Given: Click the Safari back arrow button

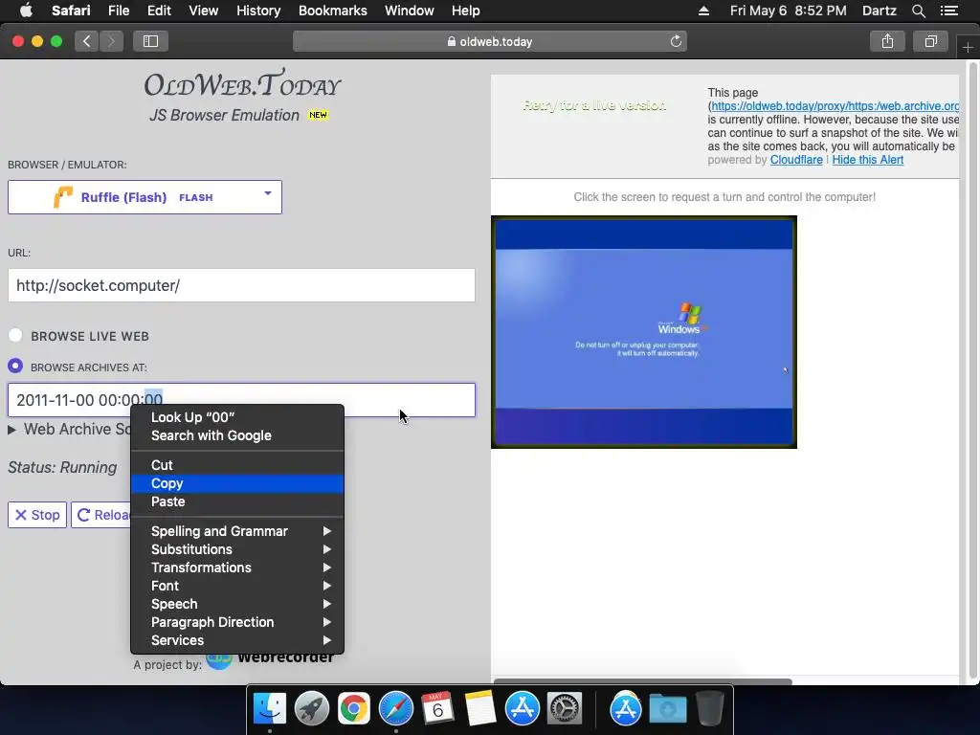Looking at the screenshot, I should (x=87, y=41).
